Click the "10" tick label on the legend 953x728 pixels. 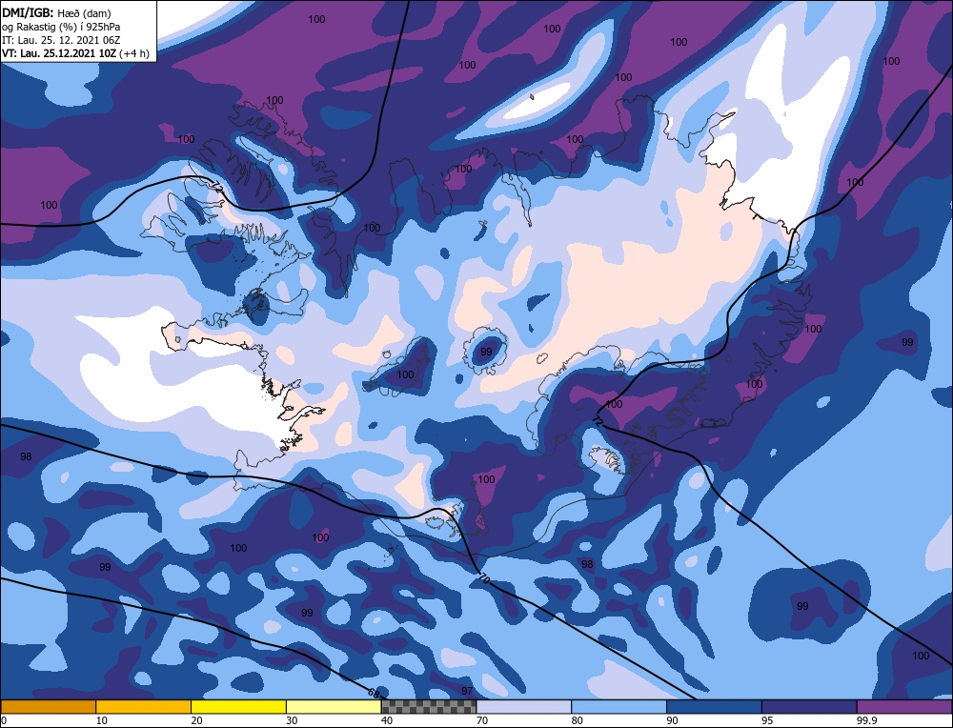coord(102,720)
